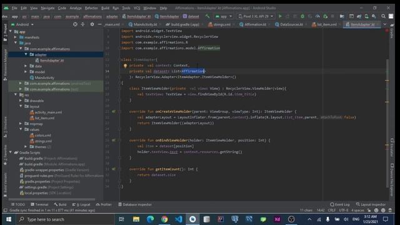This screenshot has width=400, height=225.
Task: Open the Logcat tool window
Action: 81,204
